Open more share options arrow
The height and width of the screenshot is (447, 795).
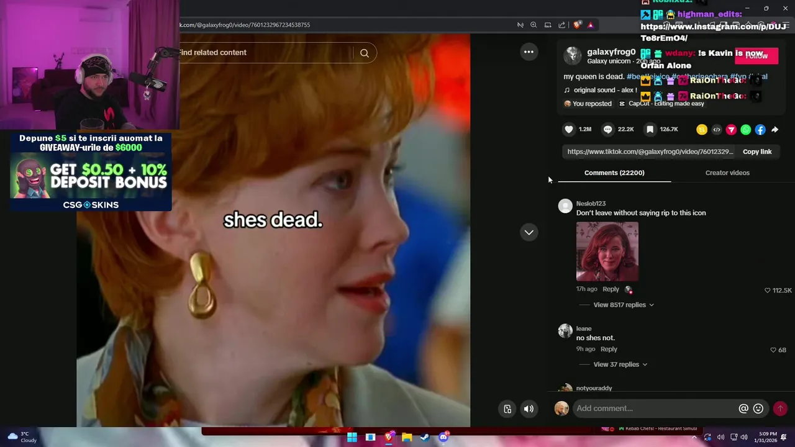(775, 130)
